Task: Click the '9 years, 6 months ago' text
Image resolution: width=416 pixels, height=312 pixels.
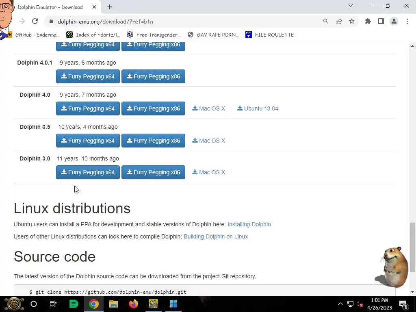Action: click(x=88, y=63)
